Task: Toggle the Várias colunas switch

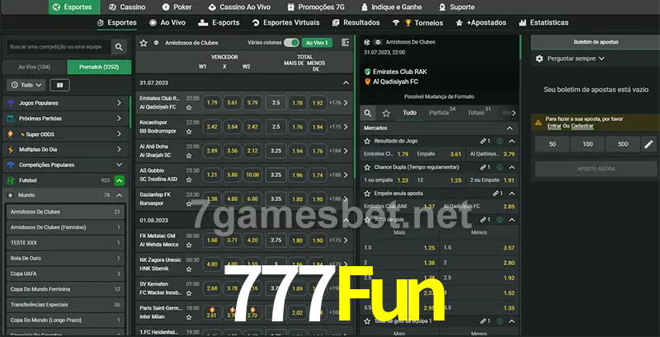Action: 291,42
